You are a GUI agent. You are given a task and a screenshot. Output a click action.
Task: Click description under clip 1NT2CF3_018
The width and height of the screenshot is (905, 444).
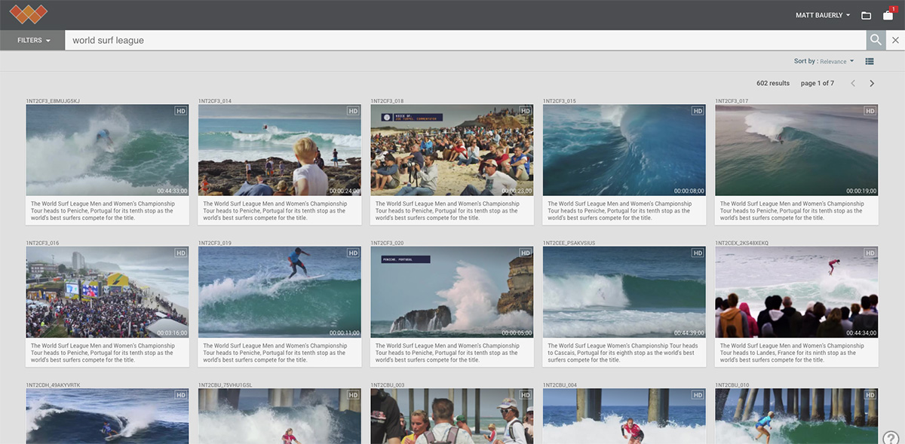pyautogui.click(x=448, y=211)
